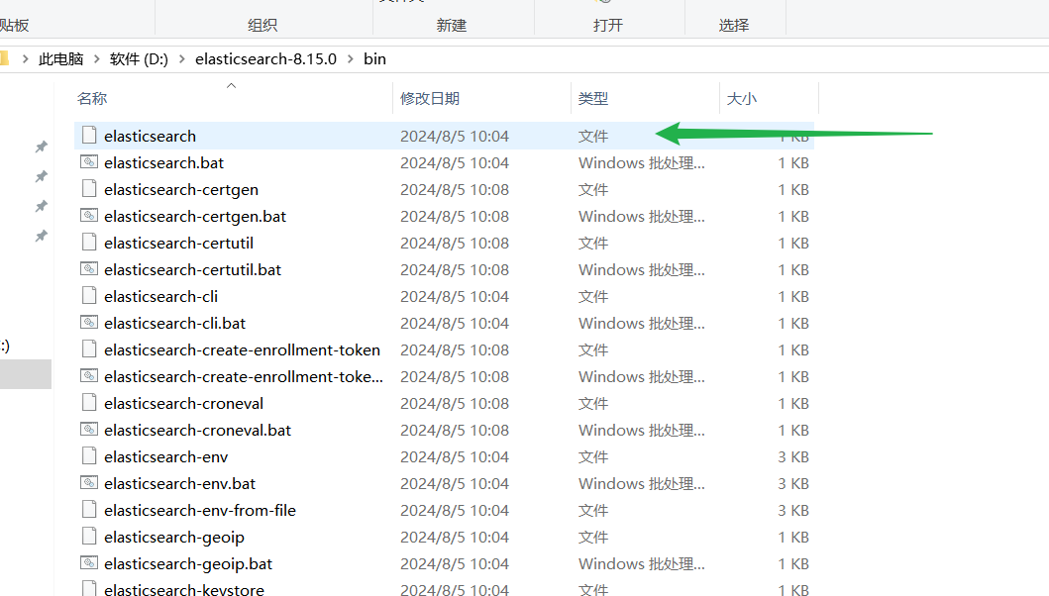
Task: Click the sort arrow above the 名称 column
Action: (x=232, y=85)
